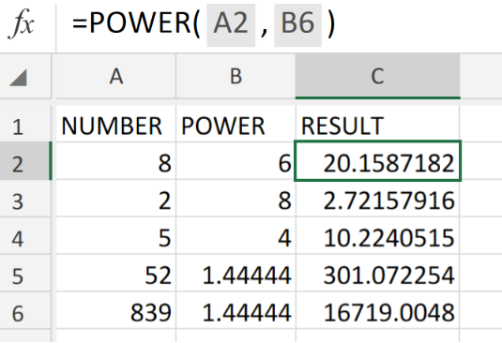Select the NUMBER header cell
The height and width of the screenshot is (343, 502).
click(x=116, y=124)
